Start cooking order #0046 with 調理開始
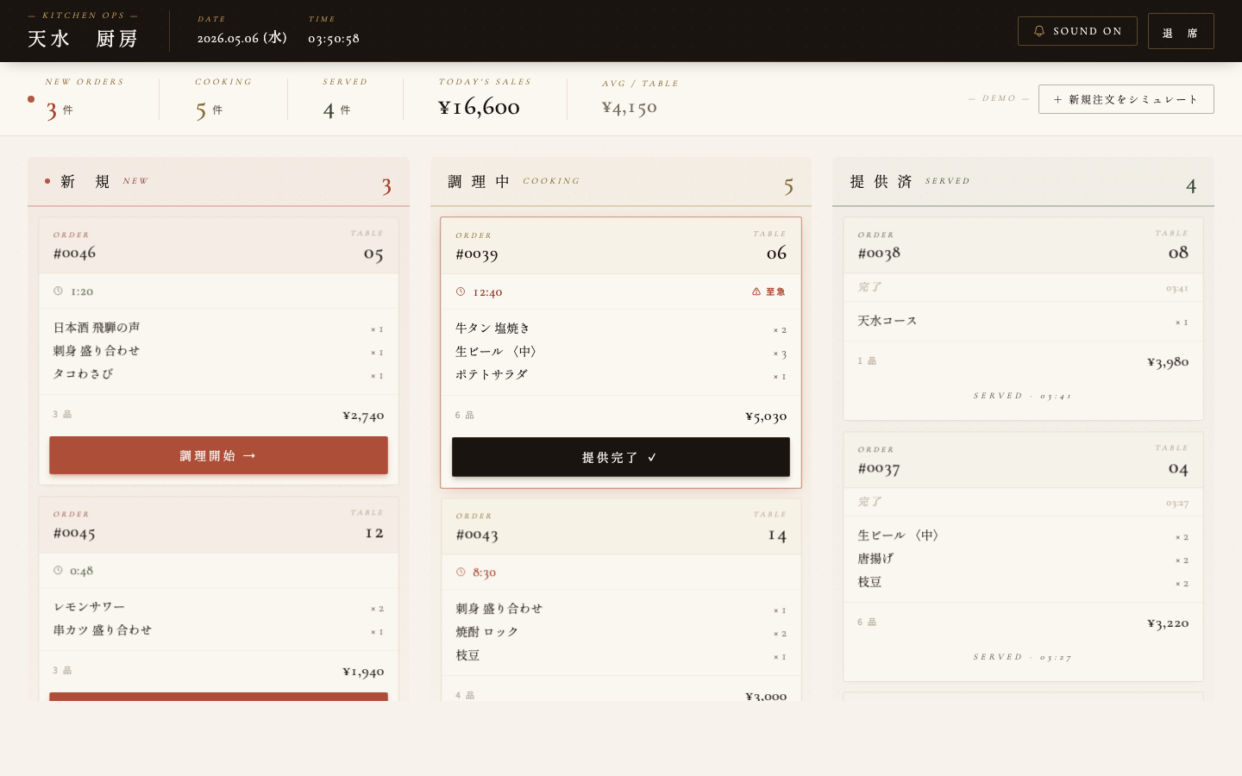The height and width of the screenshot is (776, 1242). tap(218, 455)
